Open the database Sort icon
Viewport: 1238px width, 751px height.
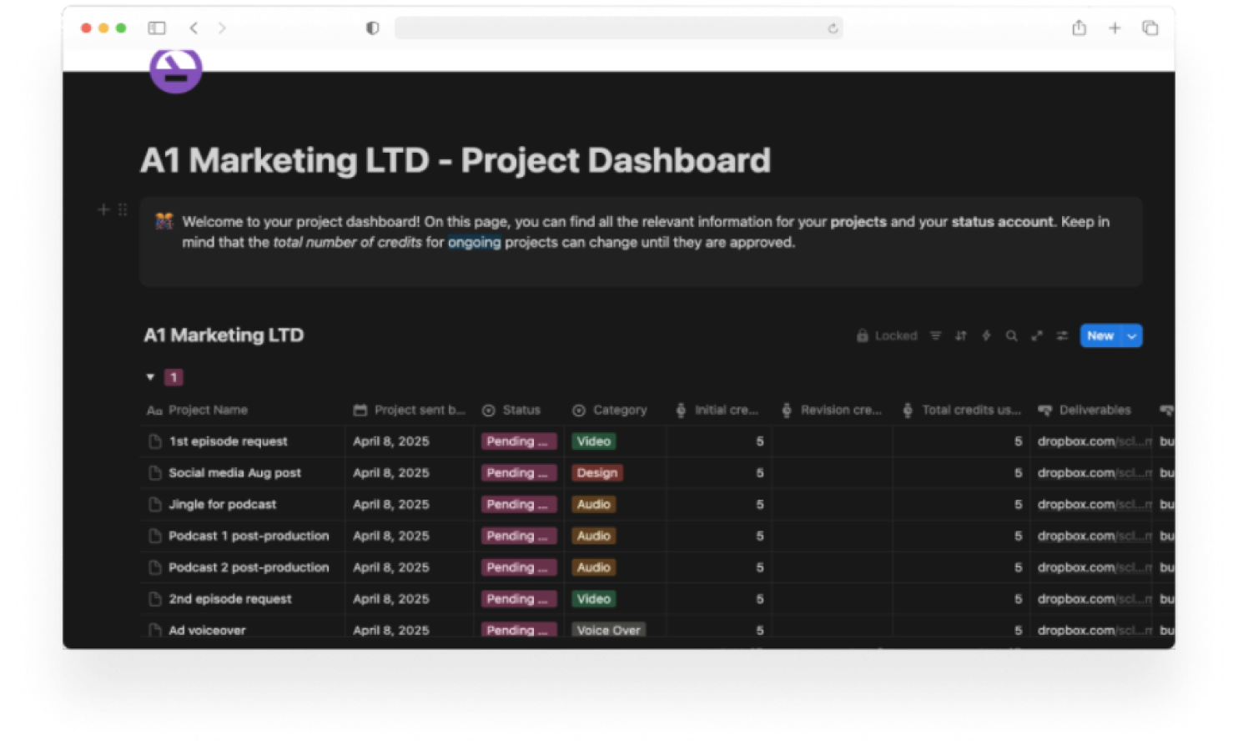pos(960,335)
